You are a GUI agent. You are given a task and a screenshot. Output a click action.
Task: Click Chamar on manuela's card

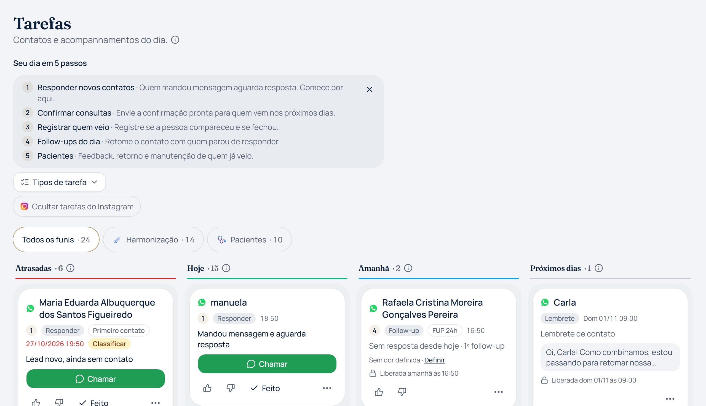click(x=267, y=364)
